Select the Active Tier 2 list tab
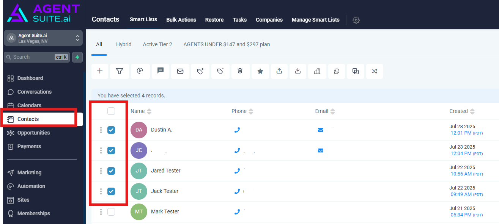This screenshot has width=499, height=224. 157,44
